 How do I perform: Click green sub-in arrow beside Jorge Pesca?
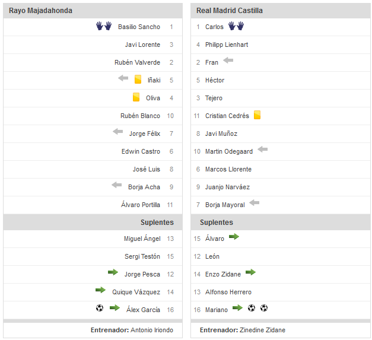pos(113,273)
